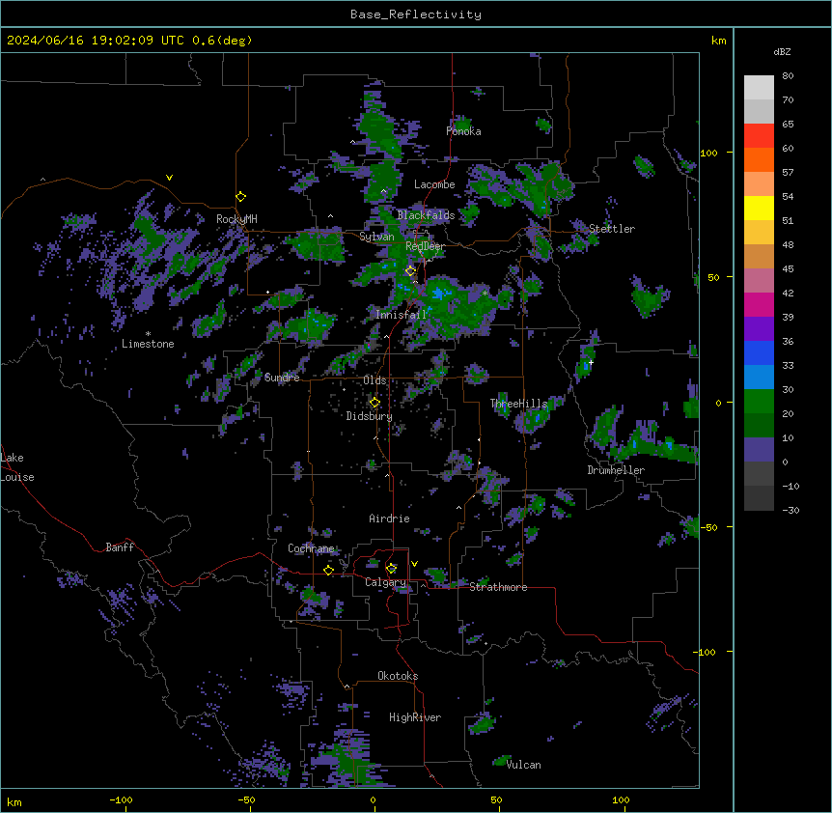
Task: Click the km unit label at bottom left
Action: (x=14, y=801)
